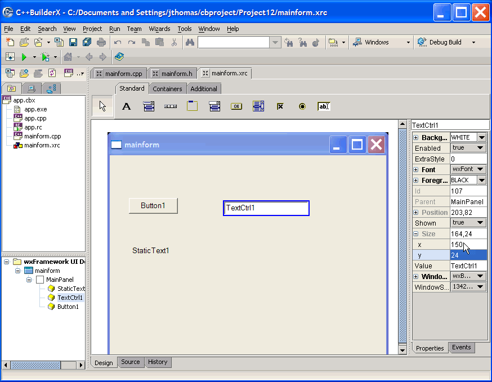Viewport: 492px width, 382px height.
Task: Collapse the wxFramework UI Designer node
Action: [x=7, y=262]
